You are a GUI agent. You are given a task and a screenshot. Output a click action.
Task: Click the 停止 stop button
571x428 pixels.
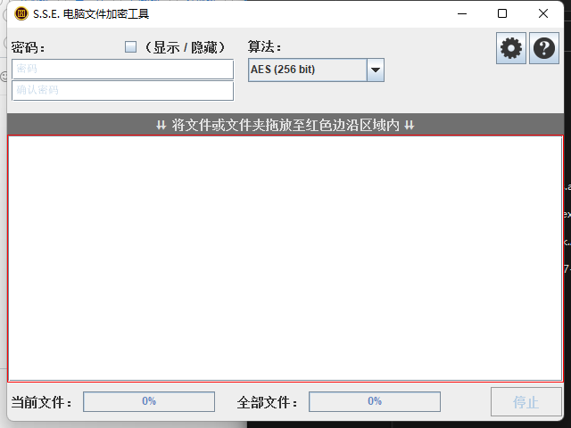point(525,402)
